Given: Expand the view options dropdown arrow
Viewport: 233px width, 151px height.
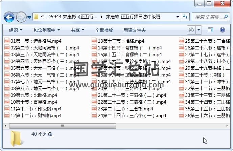Looking at the screenshot, I should pos(199,30).
